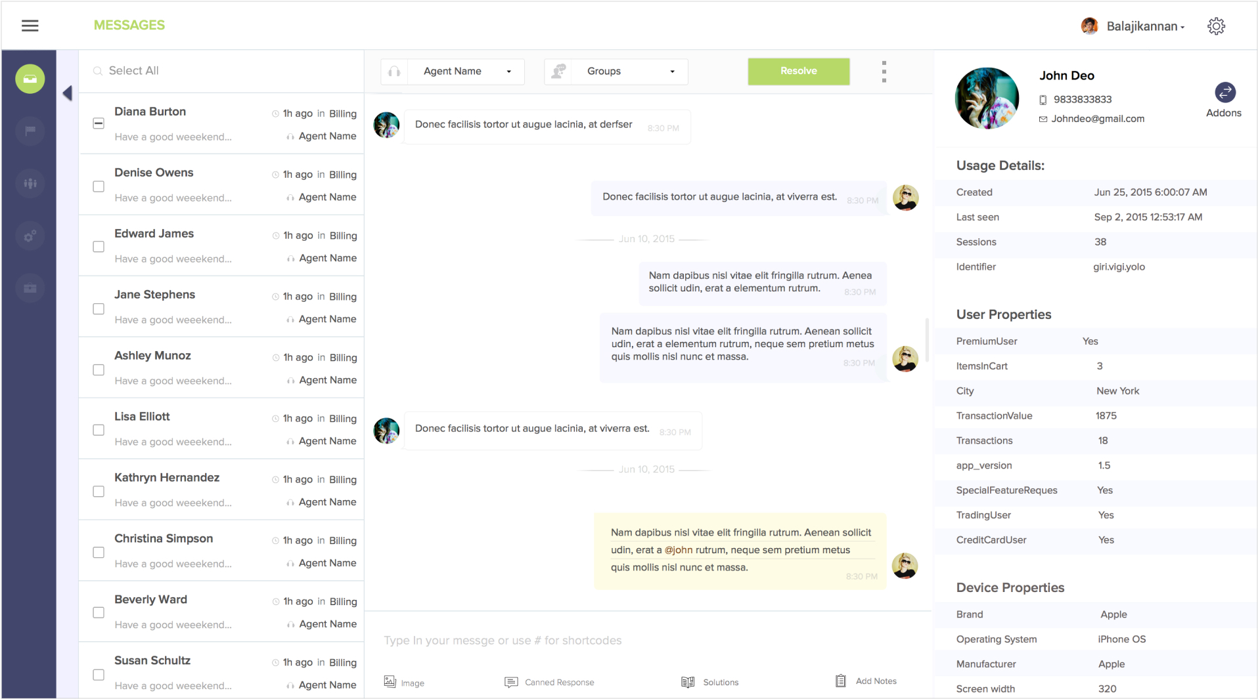Open the inbox icon in sidebar
This screenshot has width=1258, height=699.
(x=30, y=79)
